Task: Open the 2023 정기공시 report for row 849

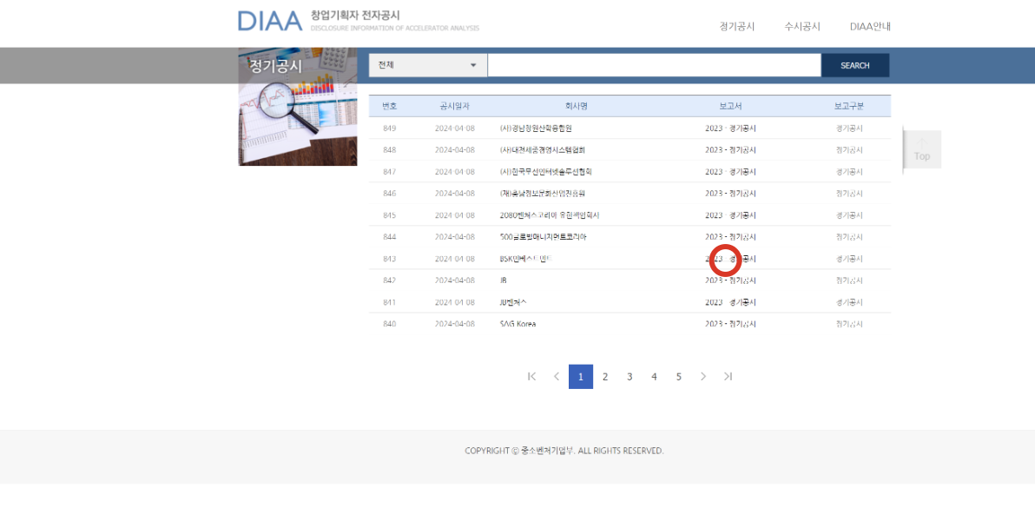Action: click(730, 129)
